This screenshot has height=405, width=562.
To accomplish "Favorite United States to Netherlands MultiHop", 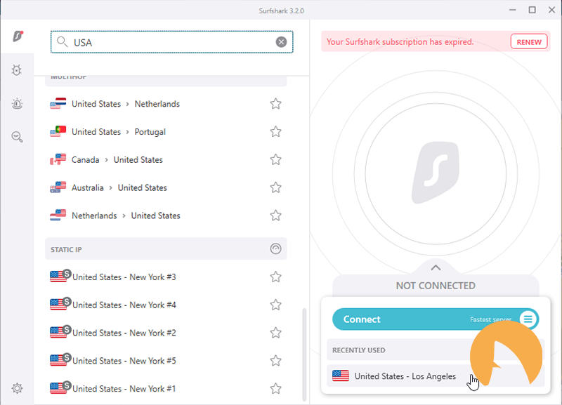I will pyautogui.click(x=275, y=104).
